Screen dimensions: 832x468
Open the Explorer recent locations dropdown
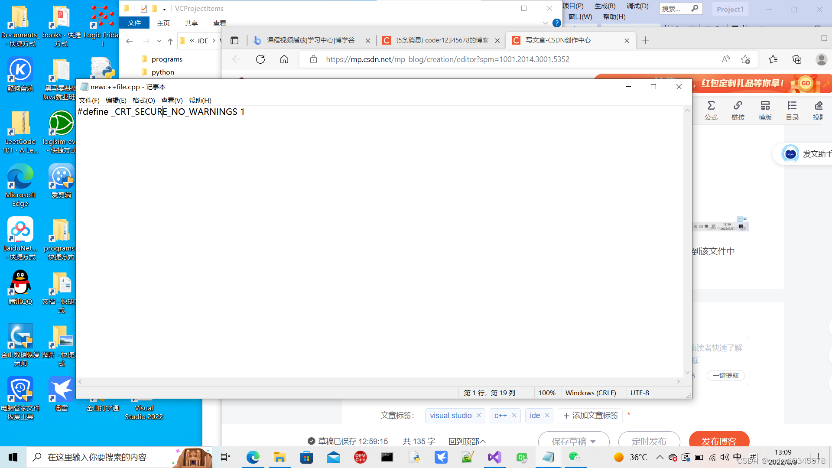pyautogui.click(x=159, y=41)
